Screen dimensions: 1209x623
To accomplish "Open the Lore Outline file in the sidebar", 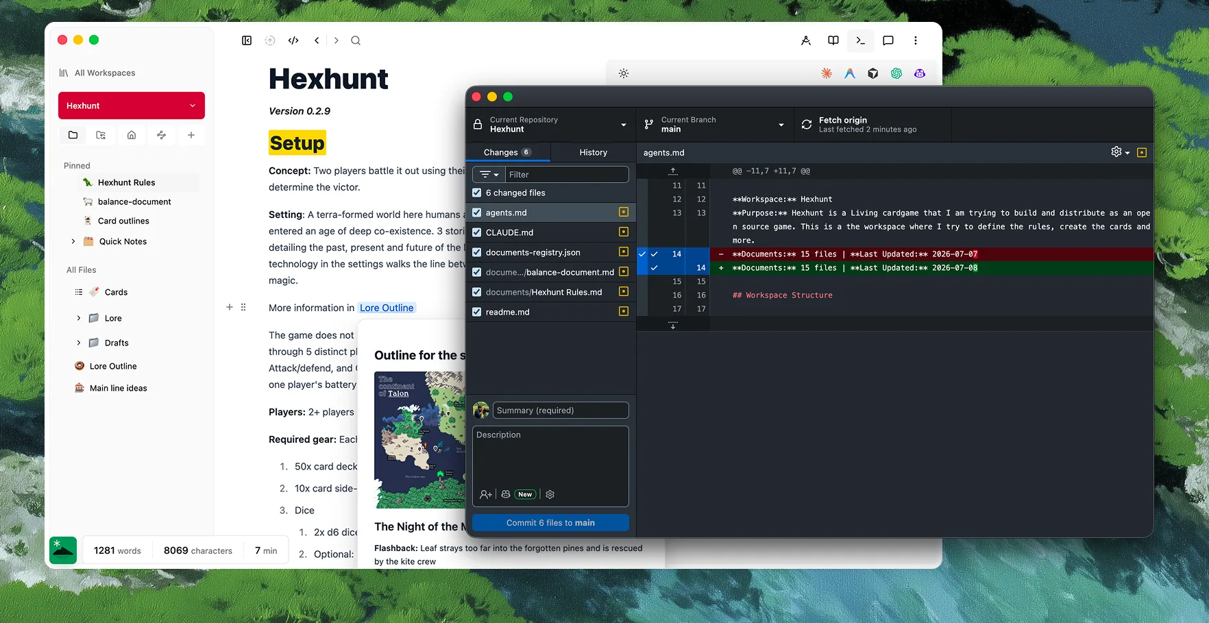I will click(x=113, y=366).
